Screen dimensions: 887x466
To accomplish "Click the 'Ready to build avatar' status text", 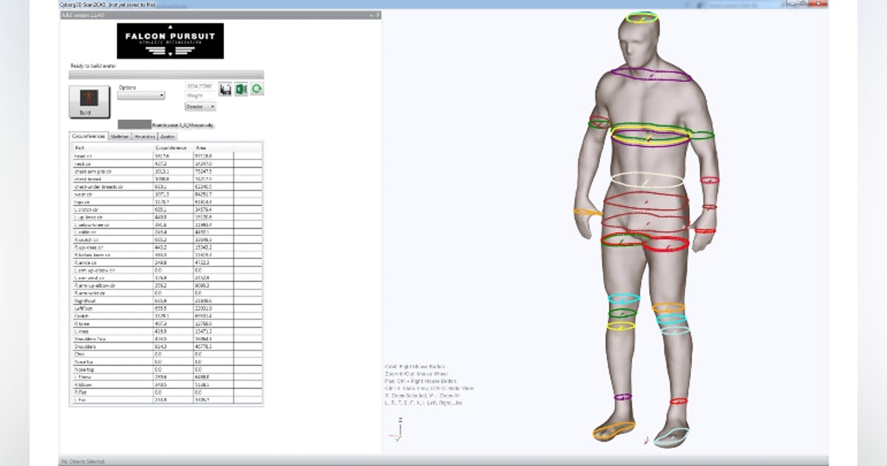I will pos(92,66).
